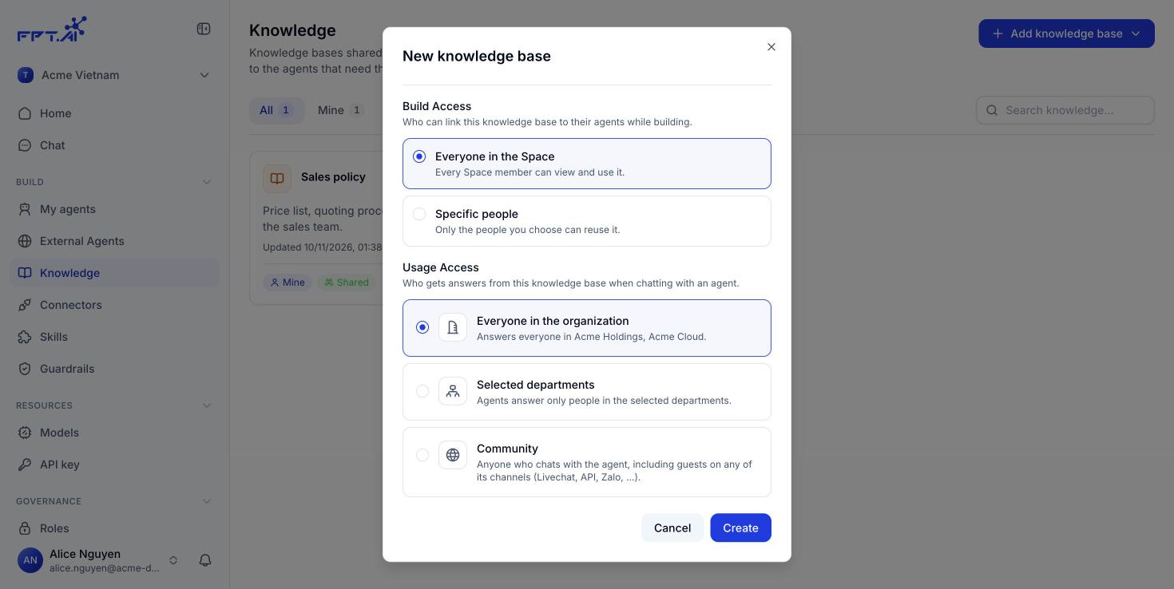Switch to the All tab

(276, 110)
